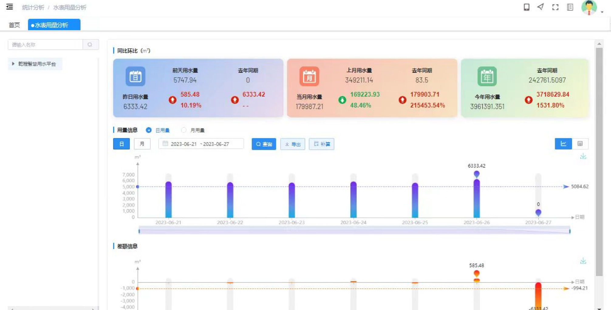
Task: Select the 日用量 radio option
Action: coord(149,130)
